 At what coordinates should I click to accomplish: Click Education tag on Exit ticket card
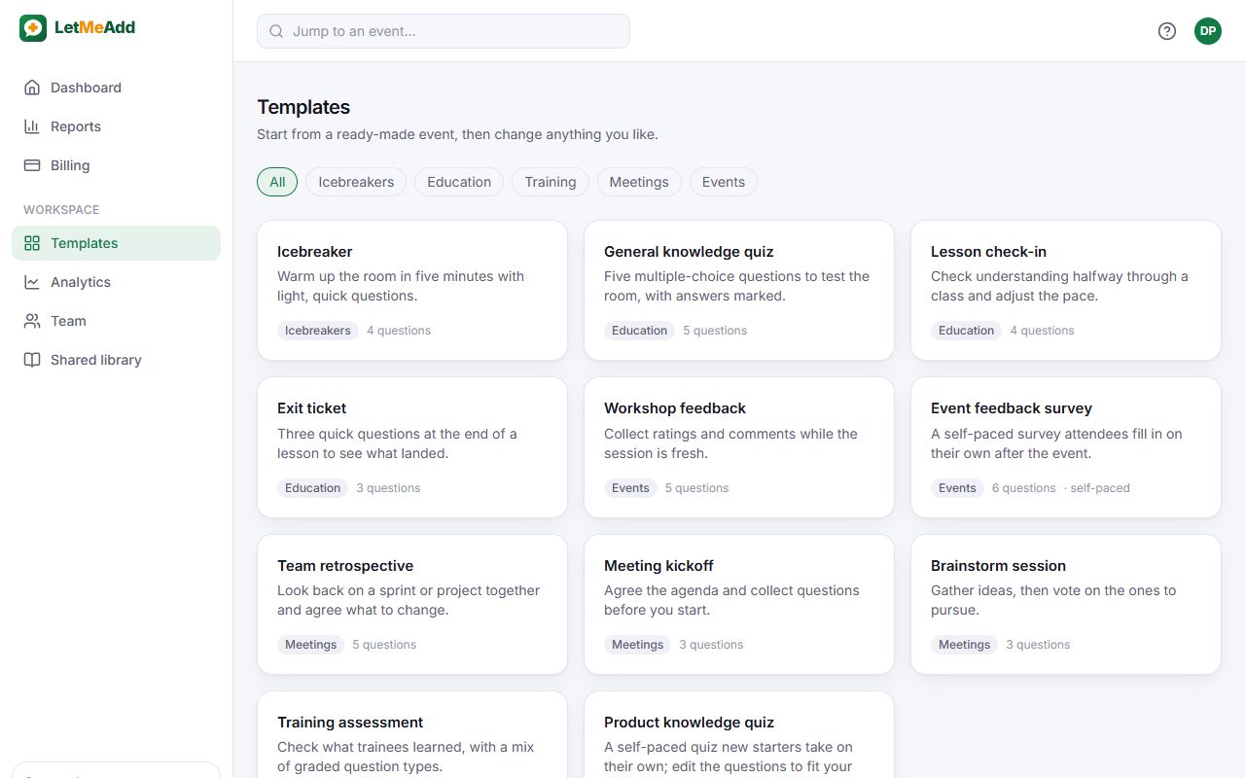312,488
